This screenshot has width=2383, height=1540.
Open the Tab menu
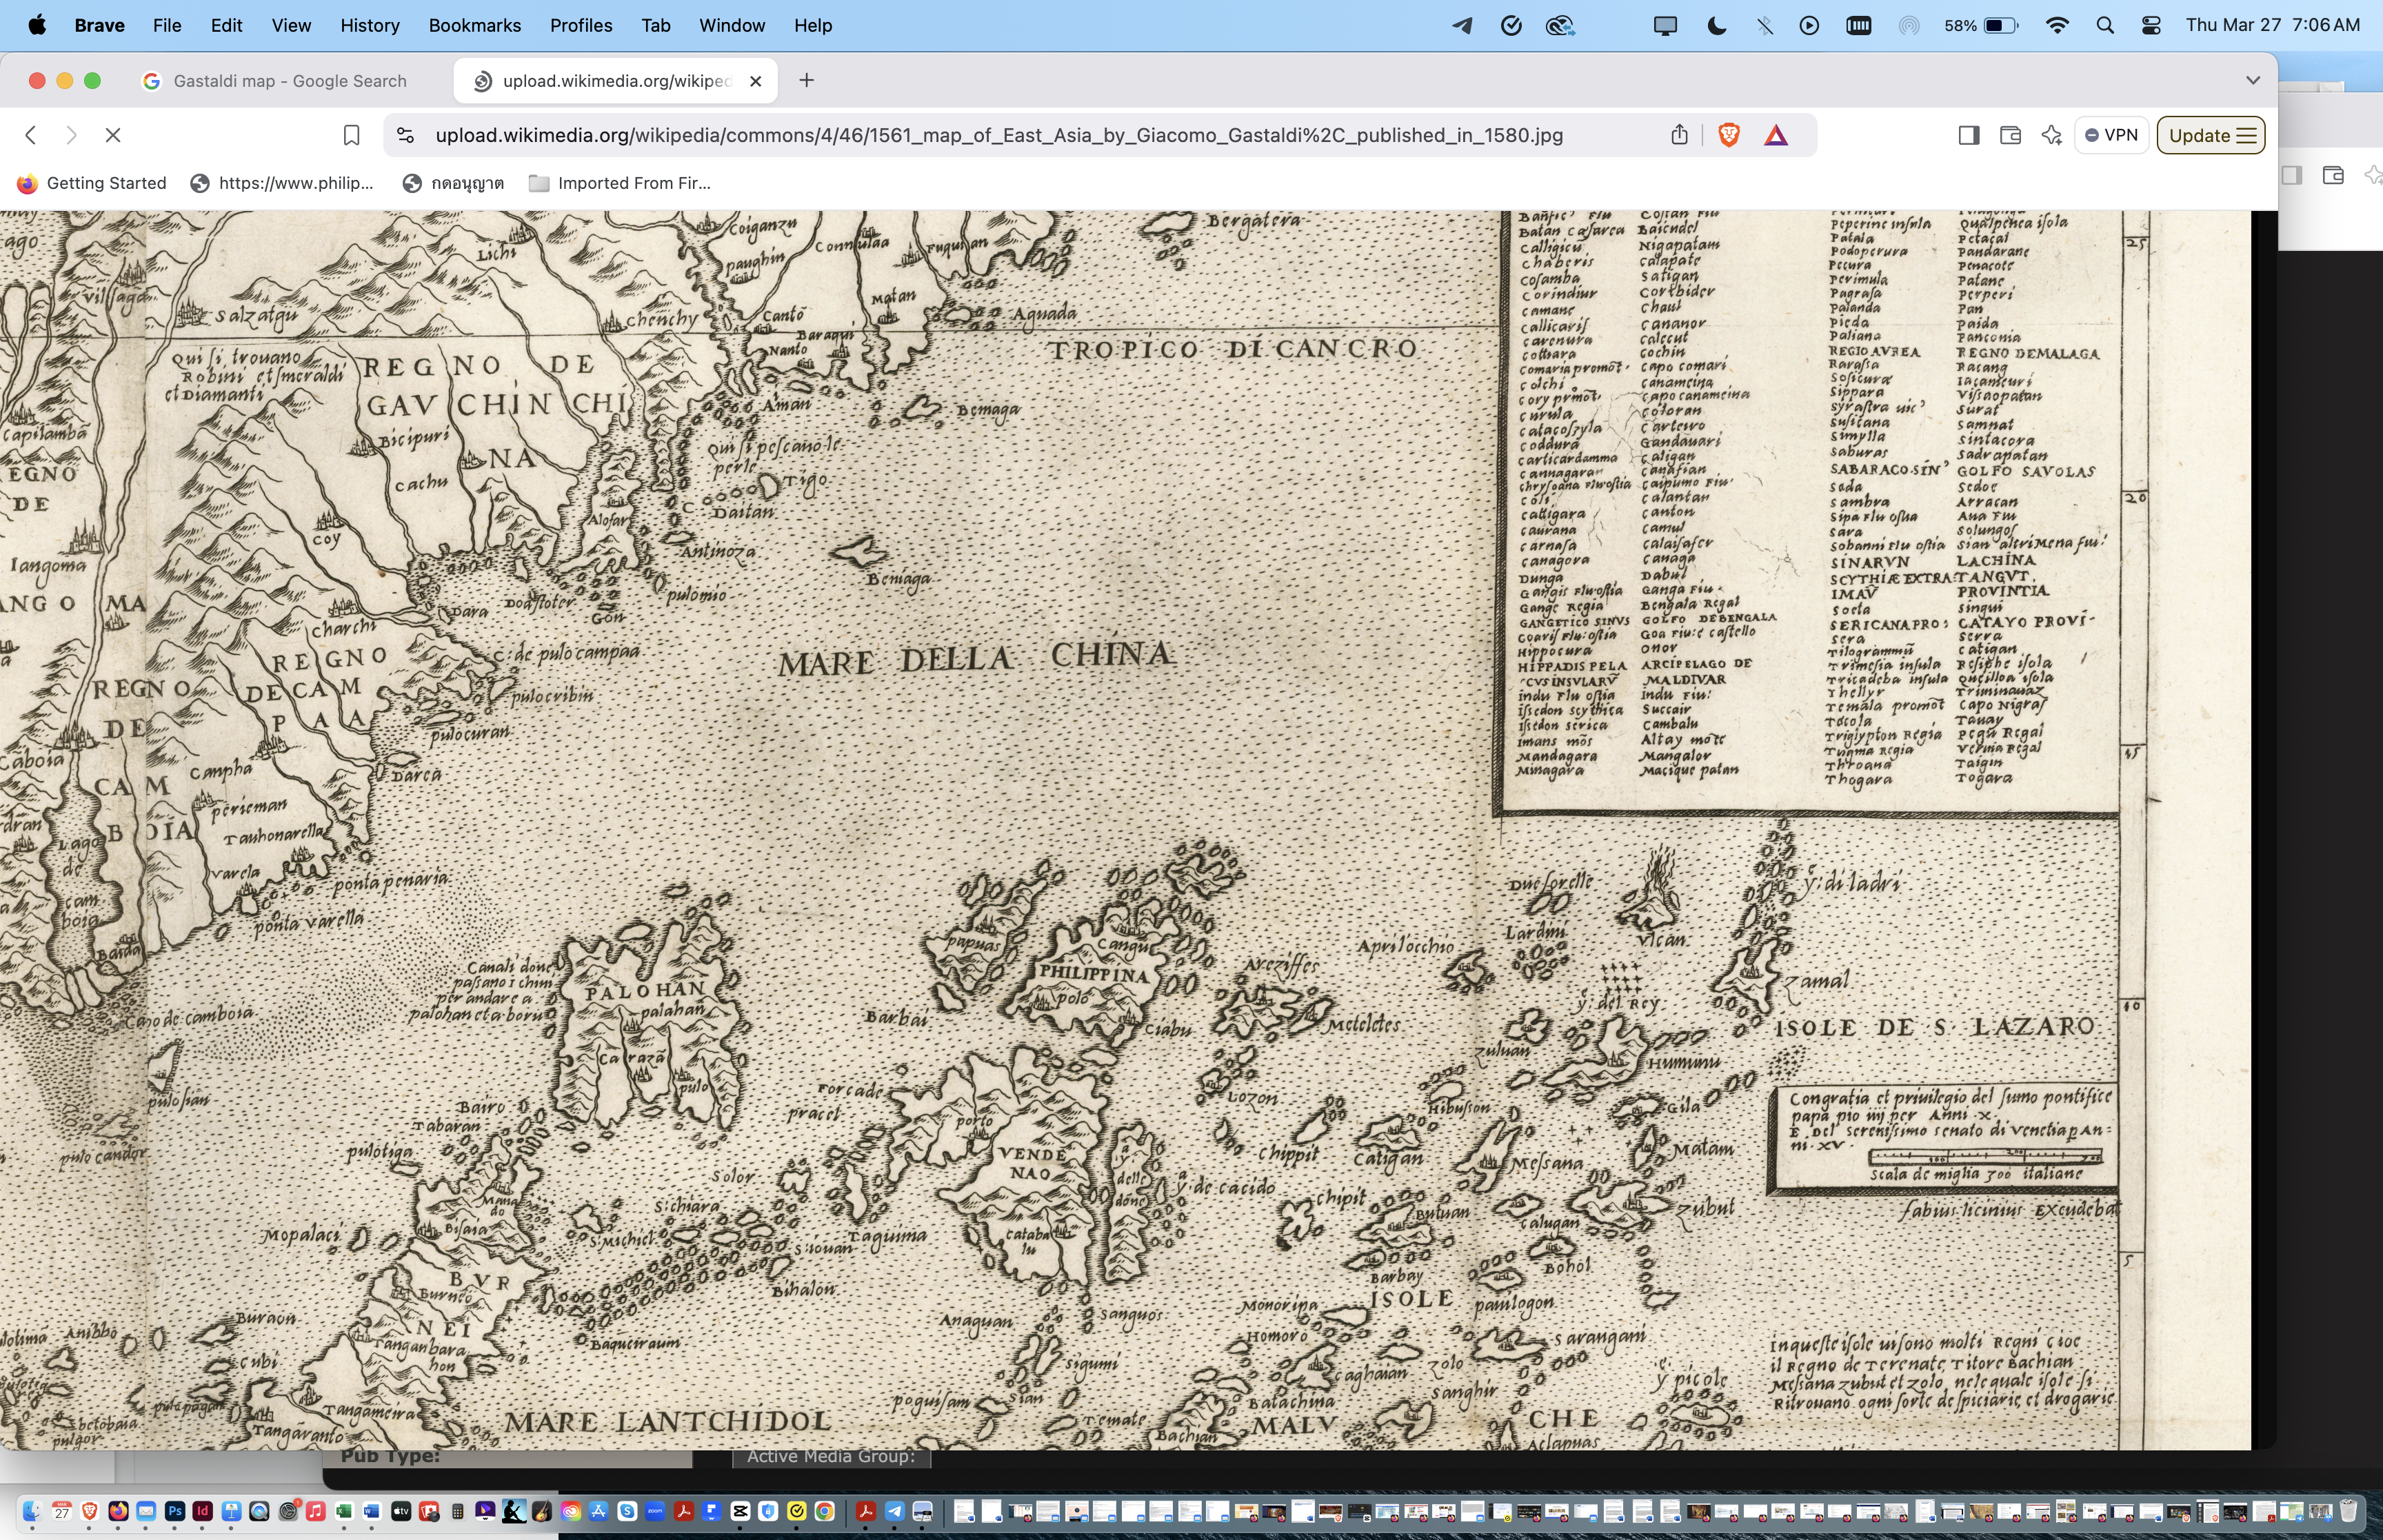(x=655, y=25)
